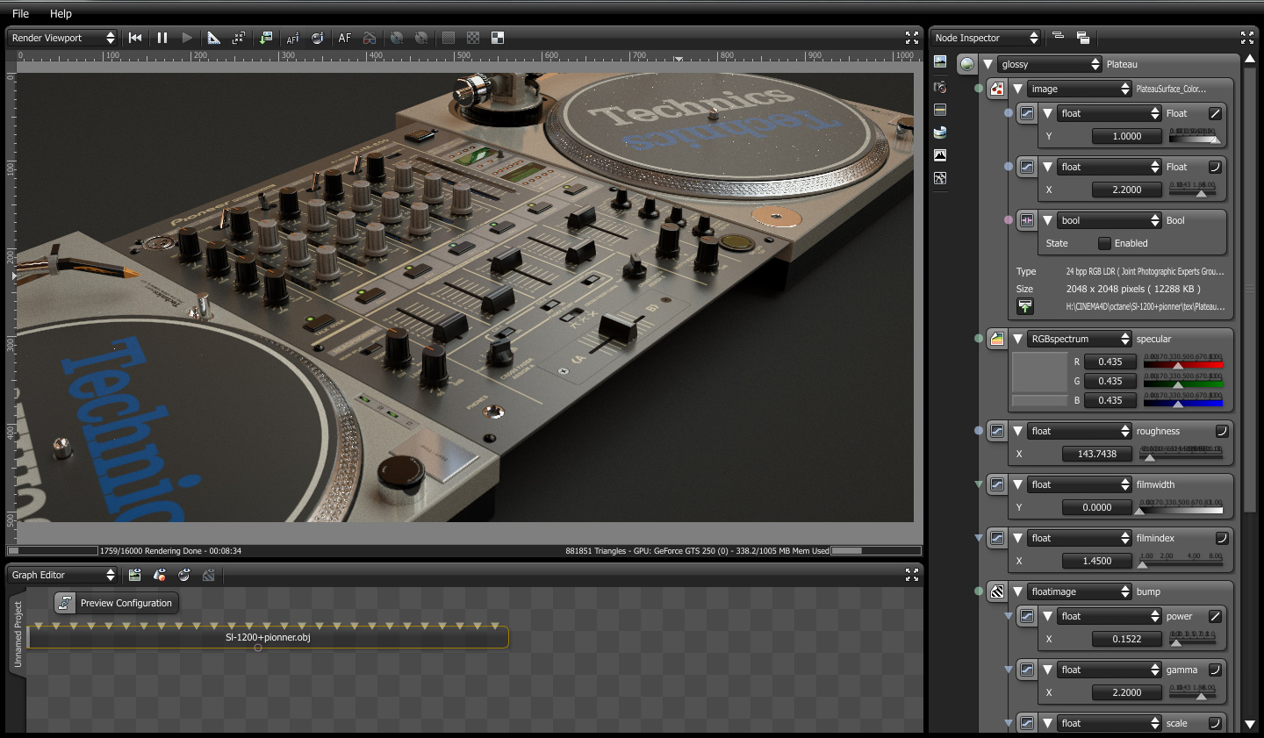Open the glossy material type dropdown
Screen dimensions: 1264x738
tap(1050, 64)
